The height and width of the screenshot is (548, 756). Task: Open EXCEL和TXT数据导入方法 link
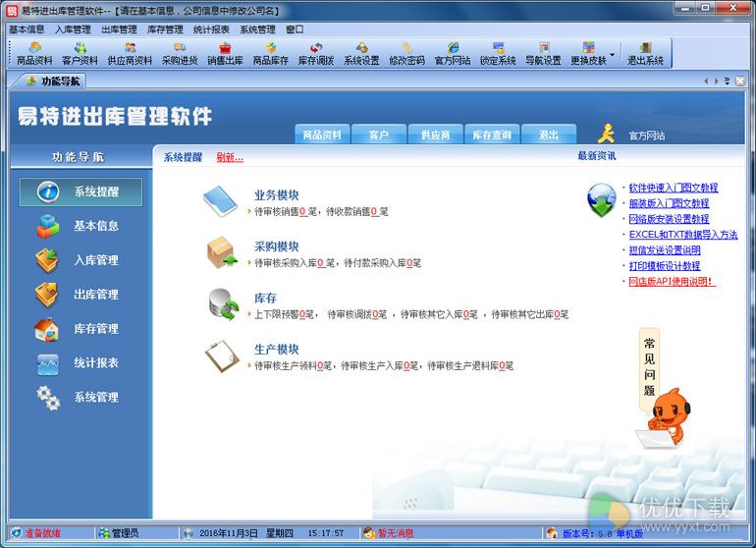(683, 235)
